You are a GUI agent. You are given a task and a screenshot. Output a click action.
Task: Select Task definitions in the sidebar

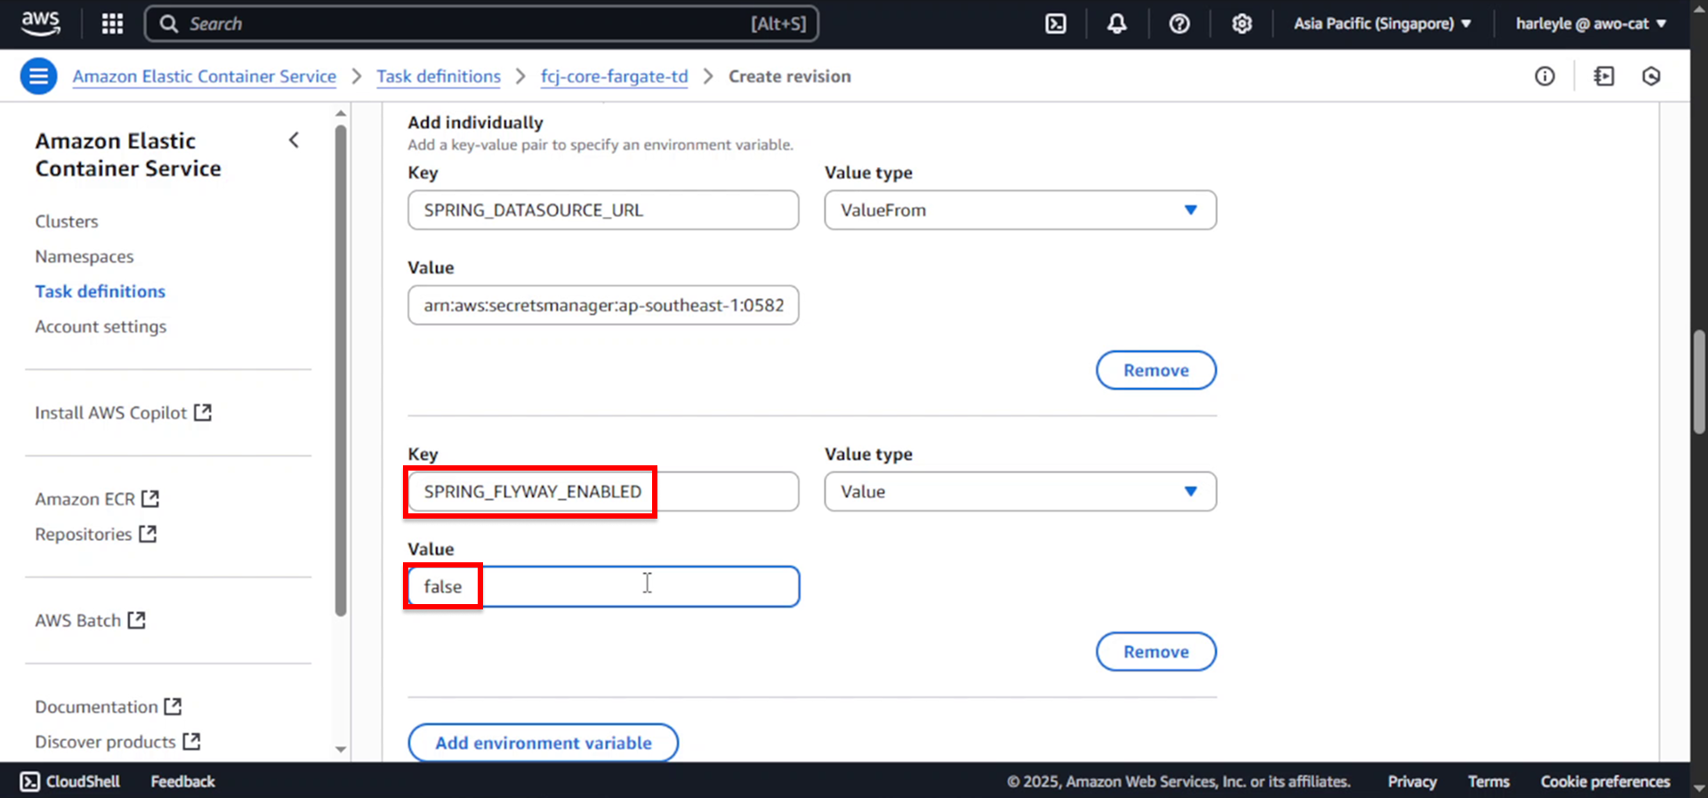coord(101,291)
